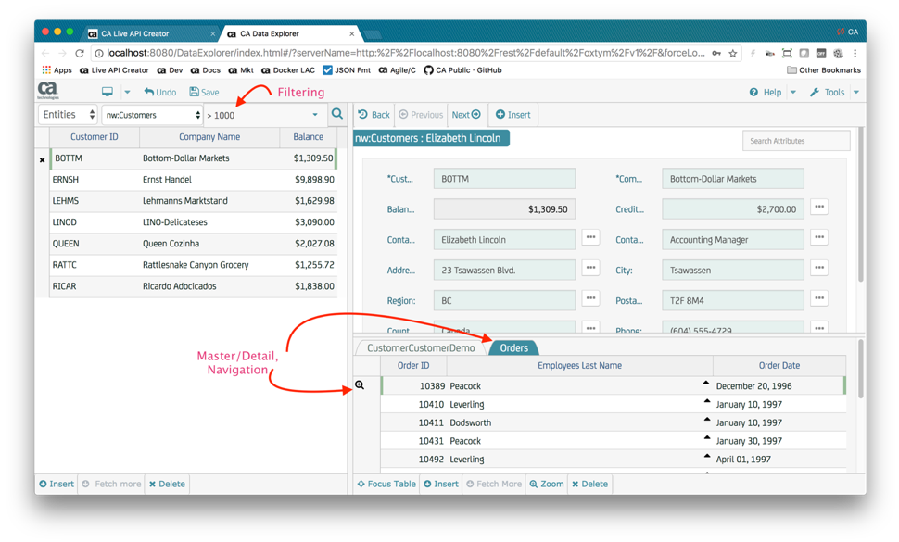
Task: Click detail form vertical scrollbar
Action: pos(861,205)
